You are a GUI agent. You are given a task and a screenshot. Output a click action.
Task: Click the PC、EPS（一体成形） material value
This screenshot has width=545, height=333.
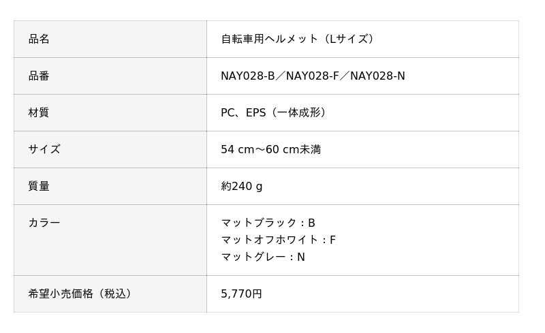273,112
